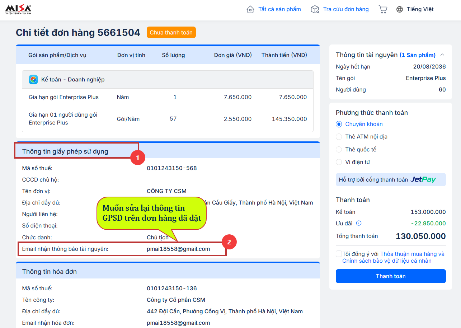Click the Phương thức thanh toán heading
Screen dimensions: 461x328
click(372, 113)
